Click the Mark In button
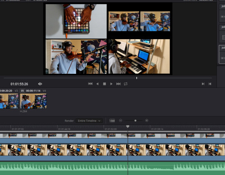225x175 pixels. (203, 84)
